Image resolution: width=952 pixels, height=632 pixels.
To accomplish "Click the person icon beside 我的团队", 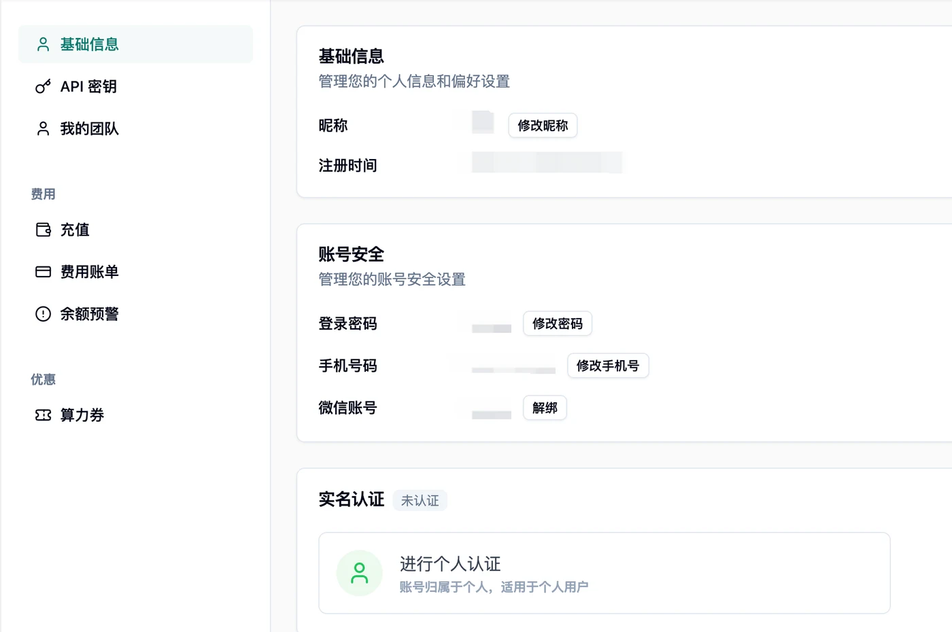I will click(x=43, y=128).
